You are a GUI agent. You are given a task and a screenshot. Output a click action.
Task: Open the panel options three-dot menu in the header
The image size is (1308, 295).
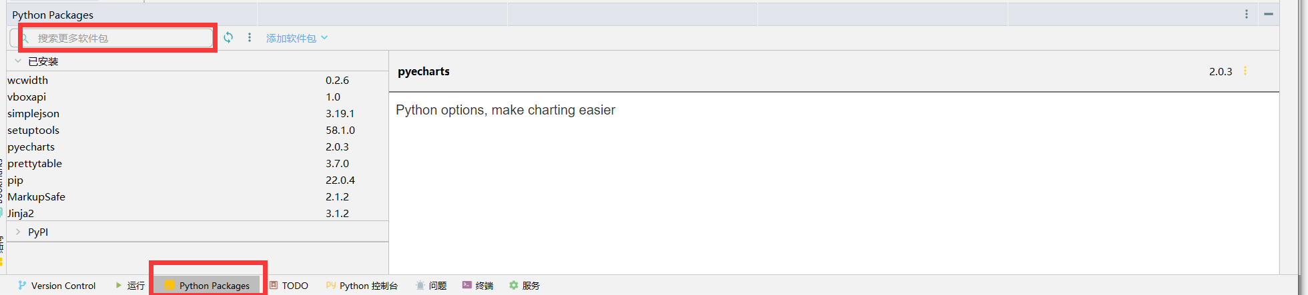pyautogui.click(x=1246, y=14)
